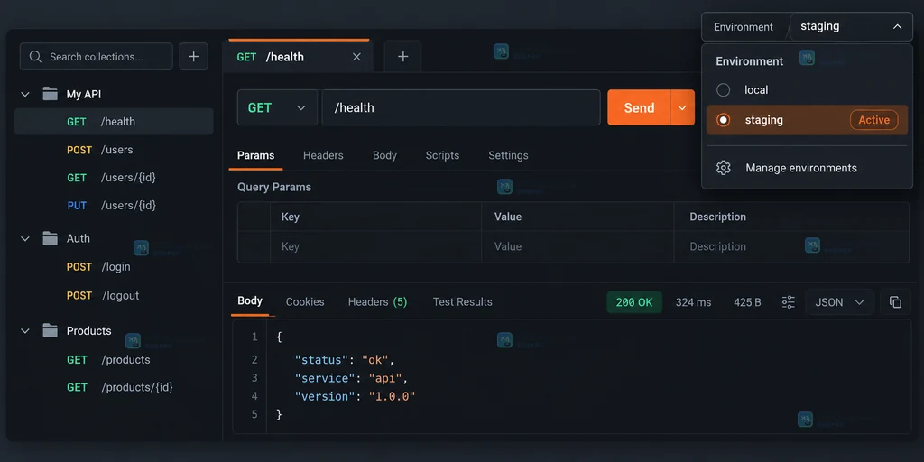This screenshot has width=924, height=462.
Task: Open POST /logout request
Action: pyautogui.click(x=114, y=295)
